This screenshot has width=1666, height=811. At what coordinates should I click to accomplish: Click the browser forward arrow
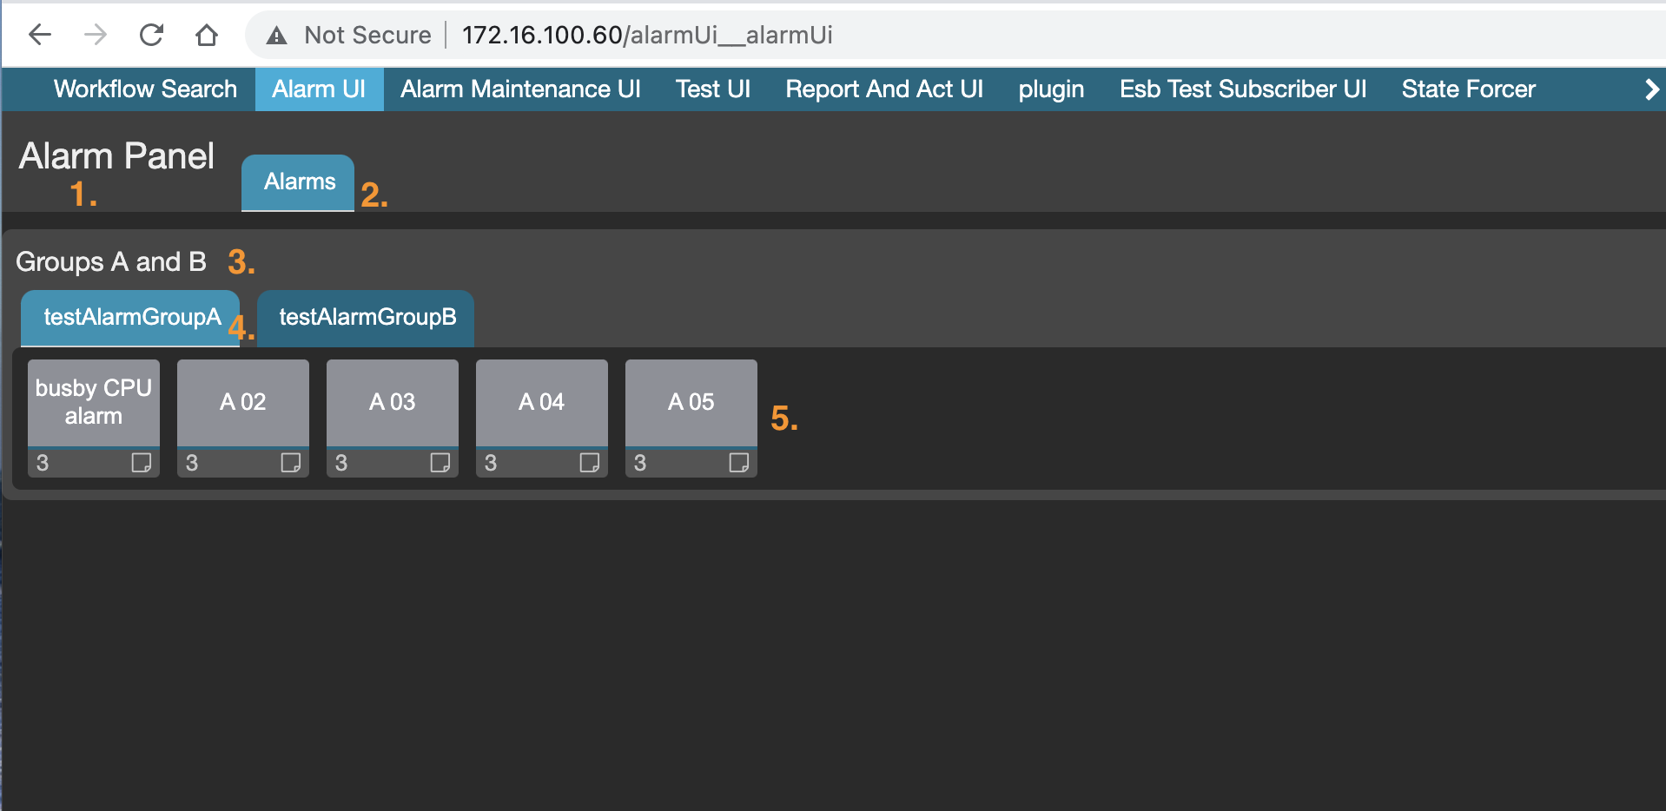[x=96, y=35]
